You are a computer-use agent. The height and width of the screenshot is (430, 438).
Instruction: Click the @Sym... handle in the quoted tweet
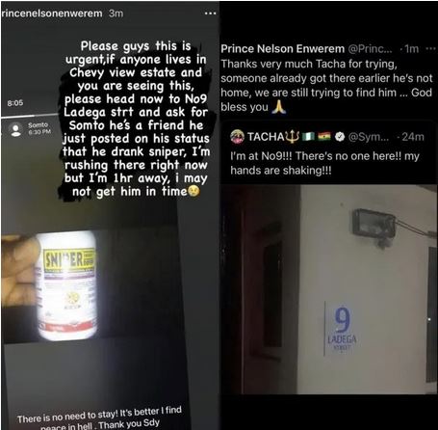click(x=368, y=137)
